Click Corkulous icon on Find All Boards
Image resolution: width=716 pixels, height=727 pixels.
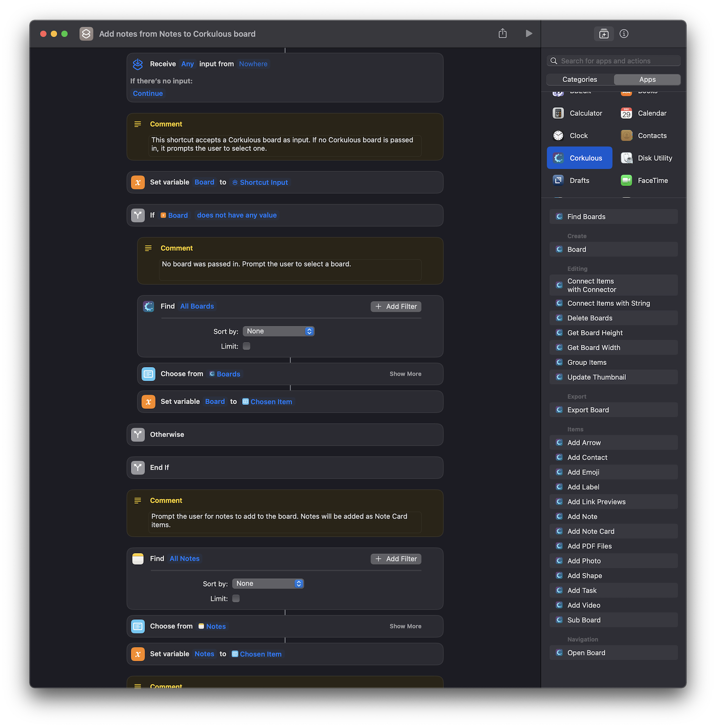point(148,306)
